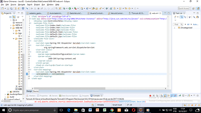The image size is (201, 113).
Task: Click Pin Console icon
Action: (x=180, y=96)
